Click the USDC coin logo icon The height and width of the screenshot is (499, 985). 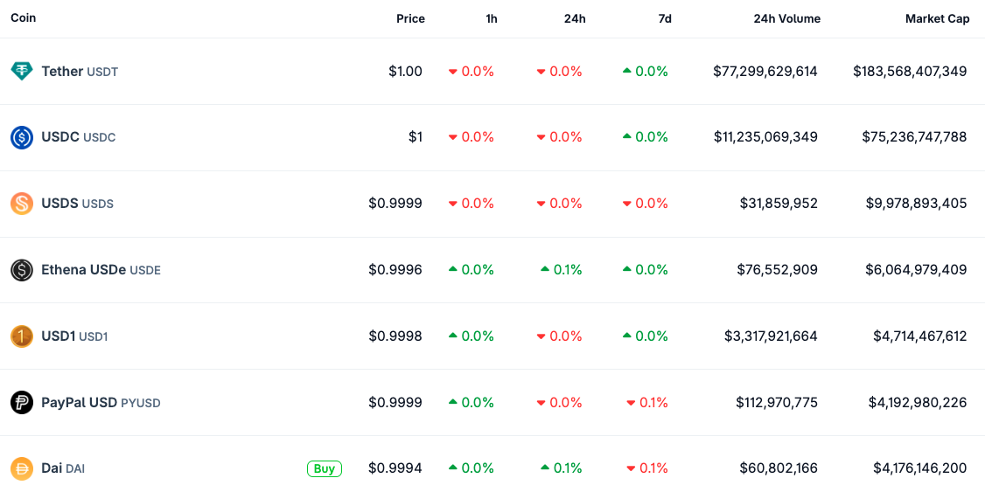pyautogui.click(x=22, y=137)
